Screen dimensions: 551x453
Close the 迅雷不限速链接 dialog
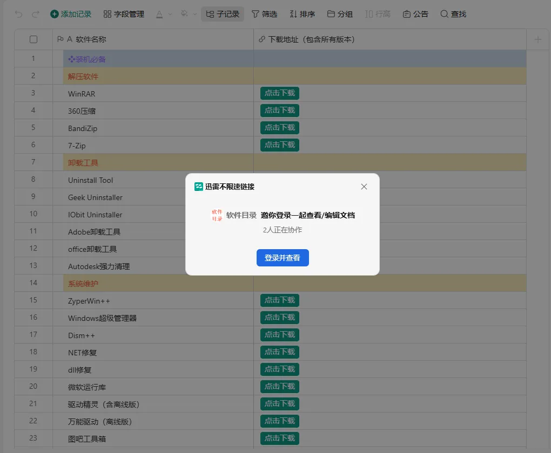364,187
